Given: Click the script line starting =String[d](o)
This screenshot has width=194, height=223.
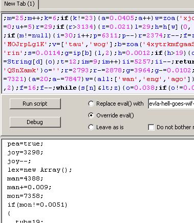Looking at the screenshot, I should point(99,62).
